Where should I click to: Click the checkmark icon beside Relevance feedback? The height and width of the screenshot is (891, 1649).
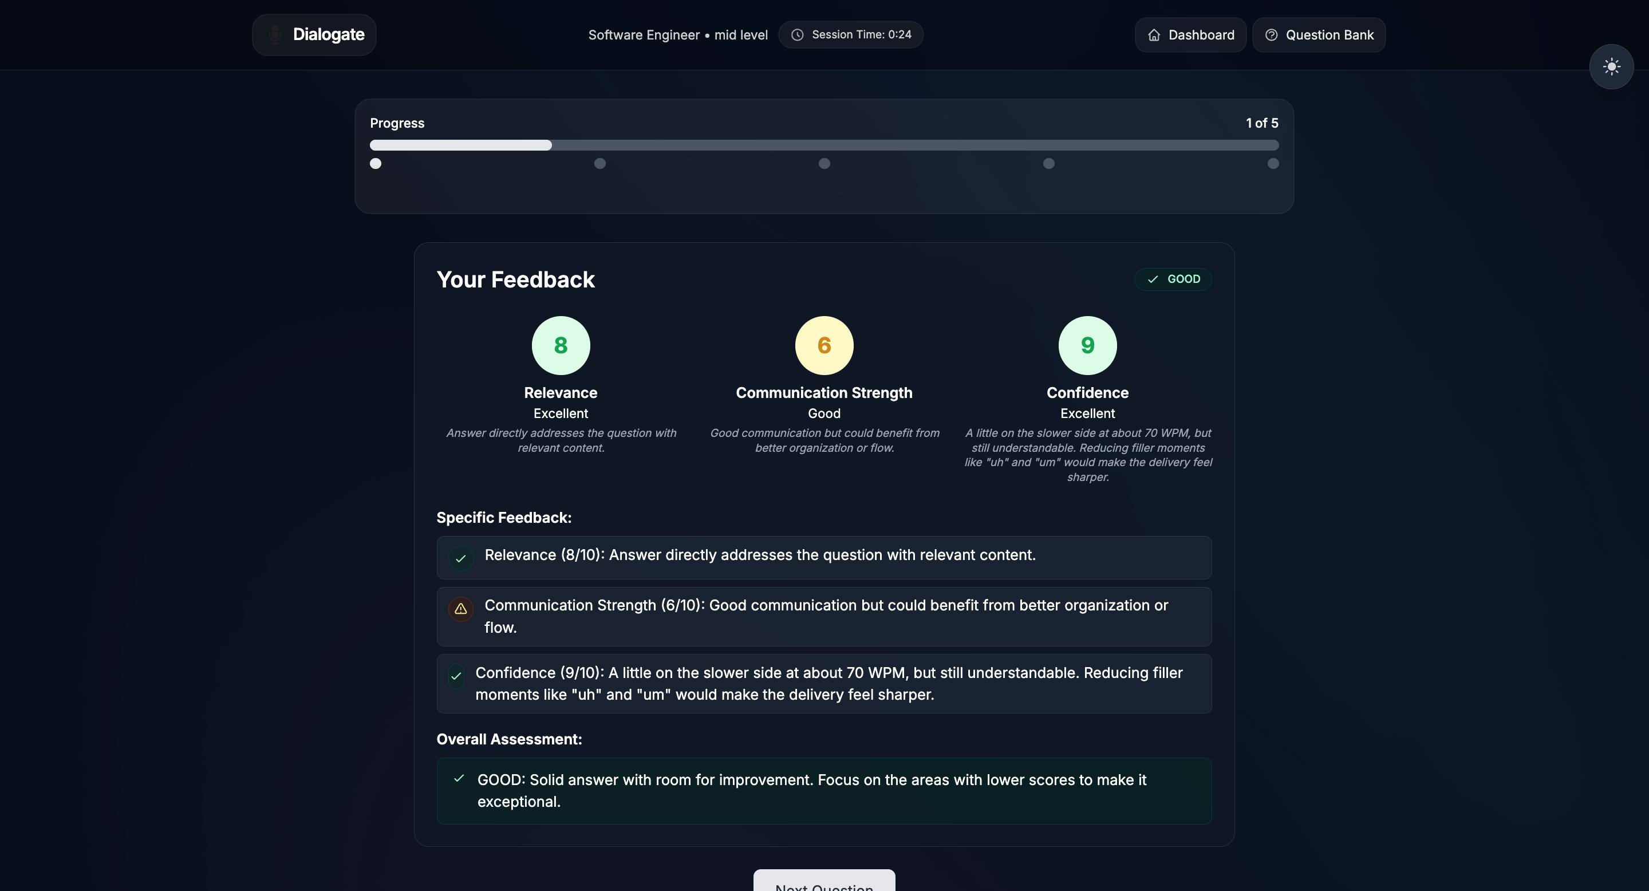pos(460,558)
